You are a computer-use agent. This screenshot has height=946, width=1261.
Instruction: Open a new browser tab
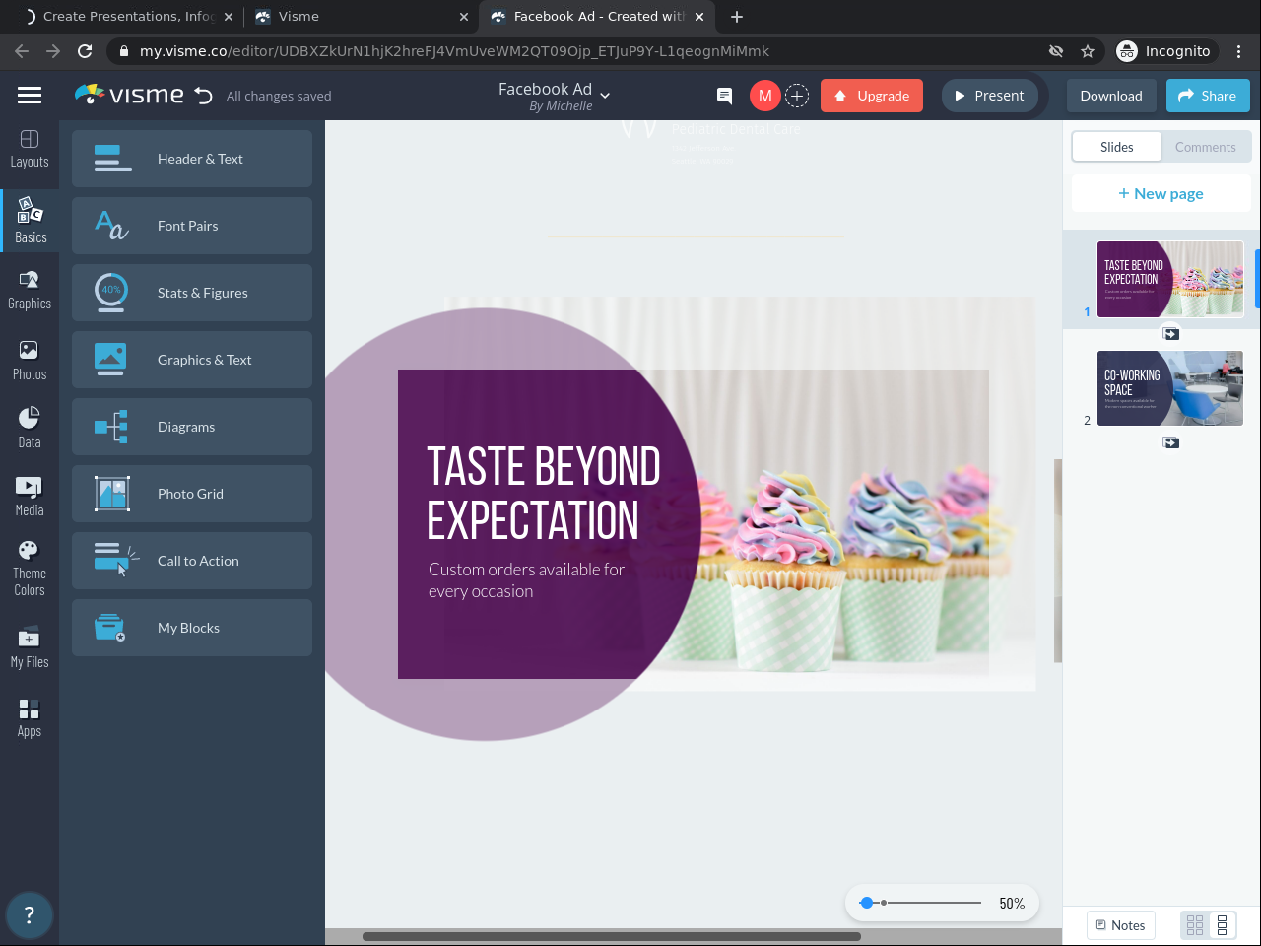coord(737,17)
